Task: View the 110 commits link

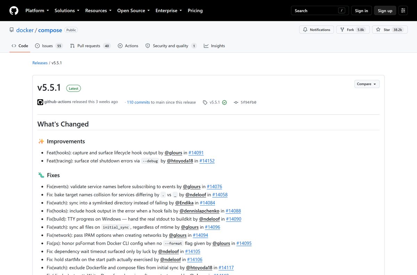Action: pos(138,102)
